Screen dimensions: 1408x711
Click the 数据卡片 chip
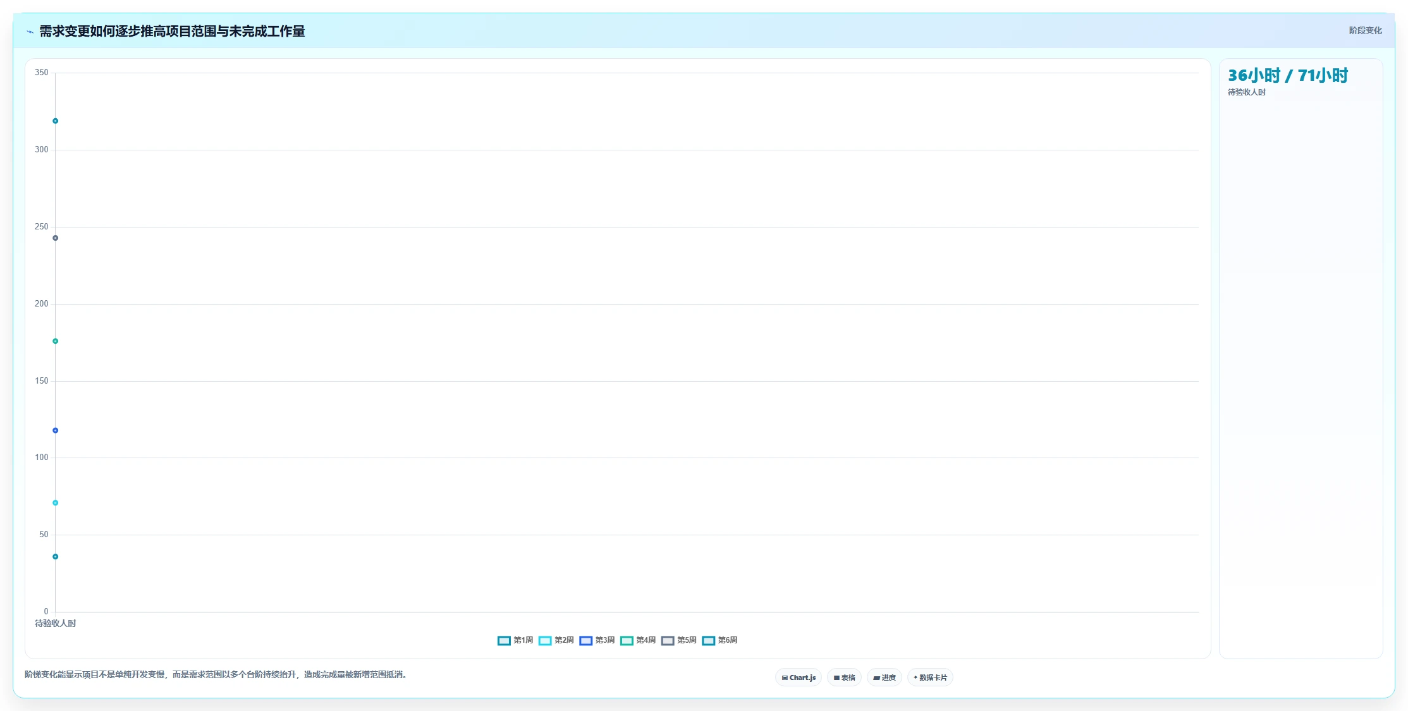coord(930,678)
